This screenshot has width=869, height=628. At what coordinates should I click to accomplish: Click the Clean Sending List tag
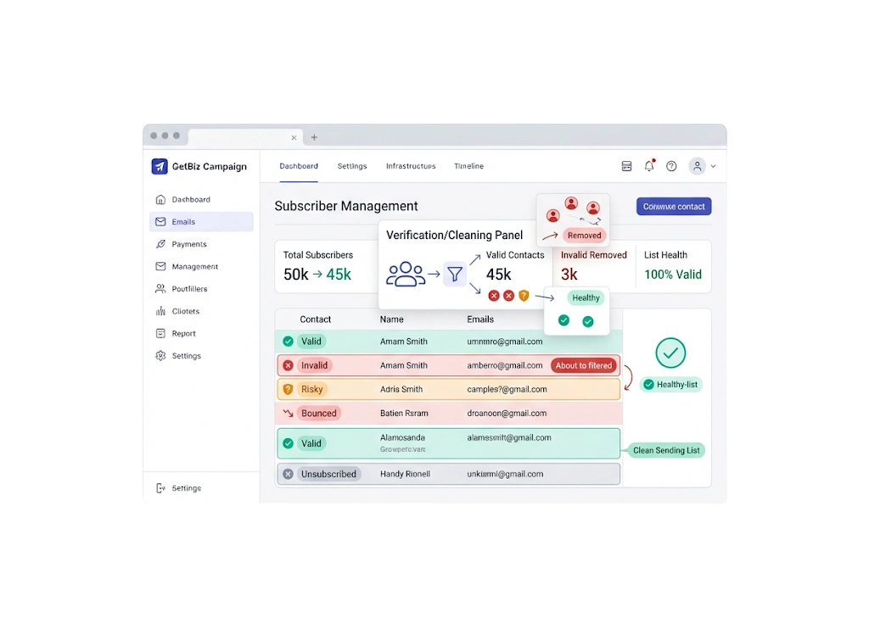(666, 450)
